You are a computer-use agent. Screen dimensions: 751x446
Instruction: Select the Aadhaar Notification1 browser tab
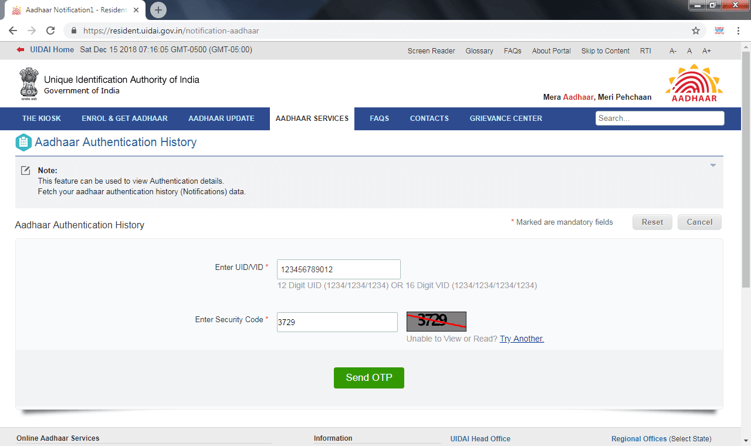75,10
